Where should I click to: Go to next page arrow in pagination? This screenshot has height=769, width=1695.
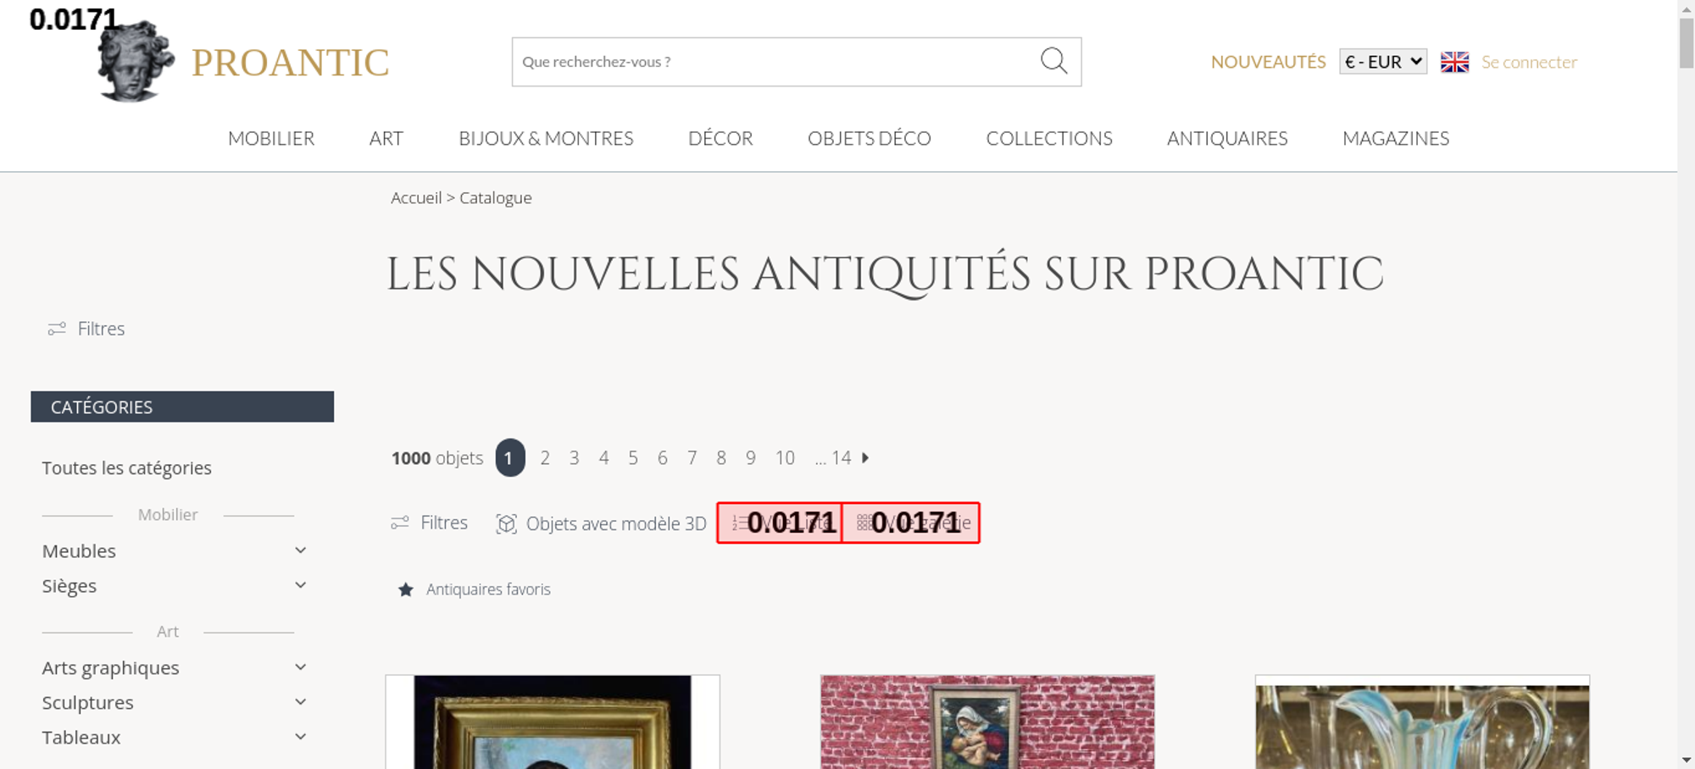865,458
